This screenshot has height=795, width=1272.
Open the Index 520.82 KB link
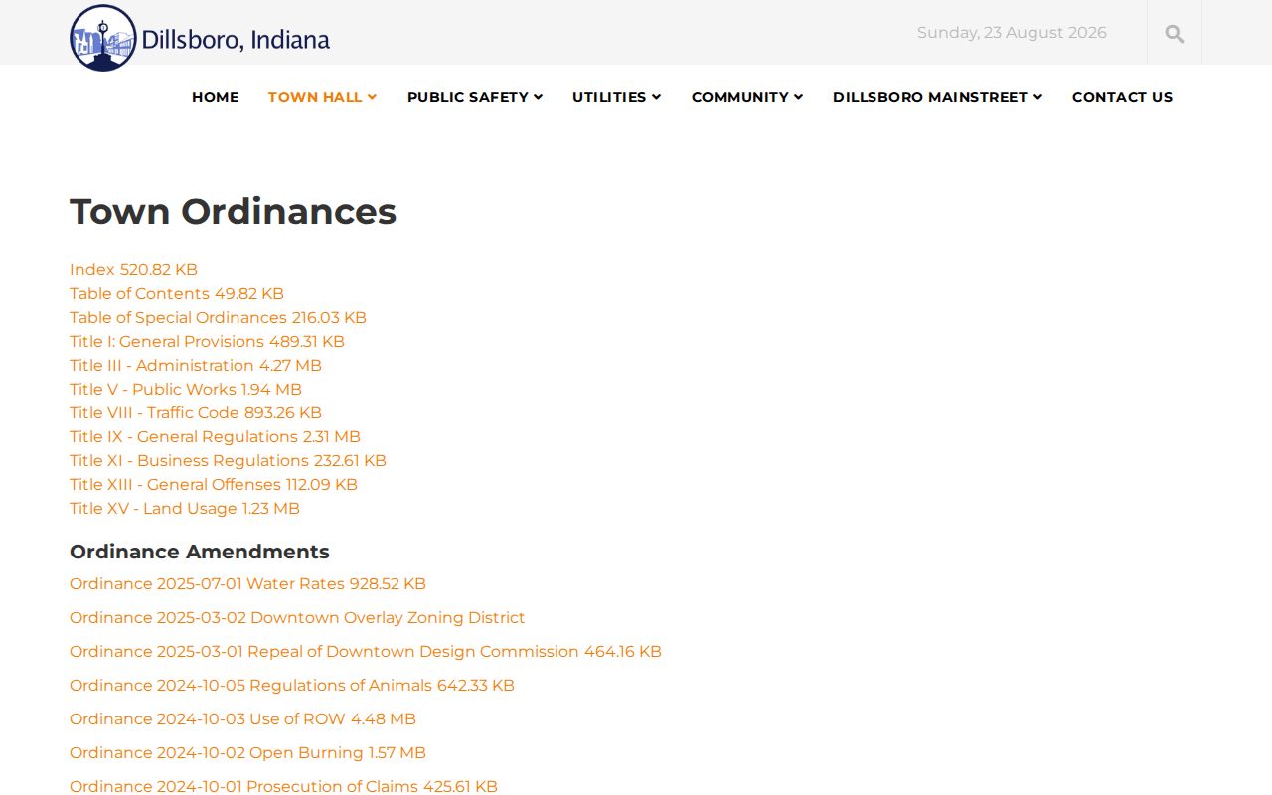(133, 270)
